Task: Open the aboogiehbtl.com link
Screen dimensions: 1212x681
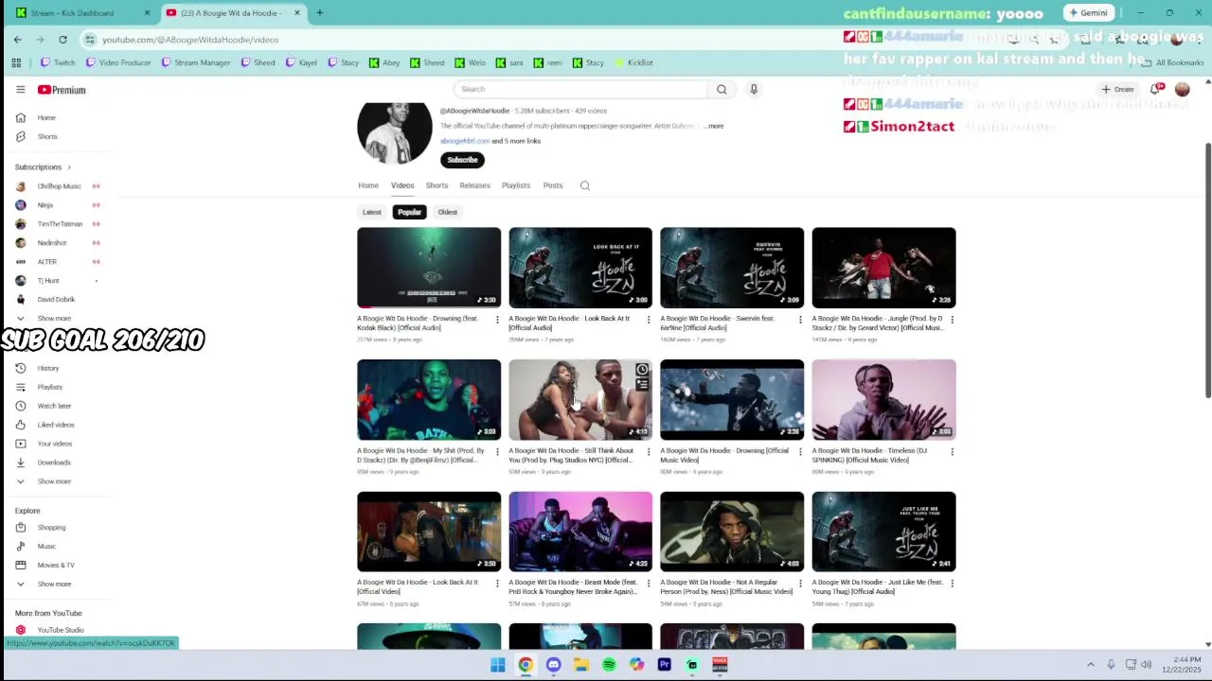Action: coord(465,141)
